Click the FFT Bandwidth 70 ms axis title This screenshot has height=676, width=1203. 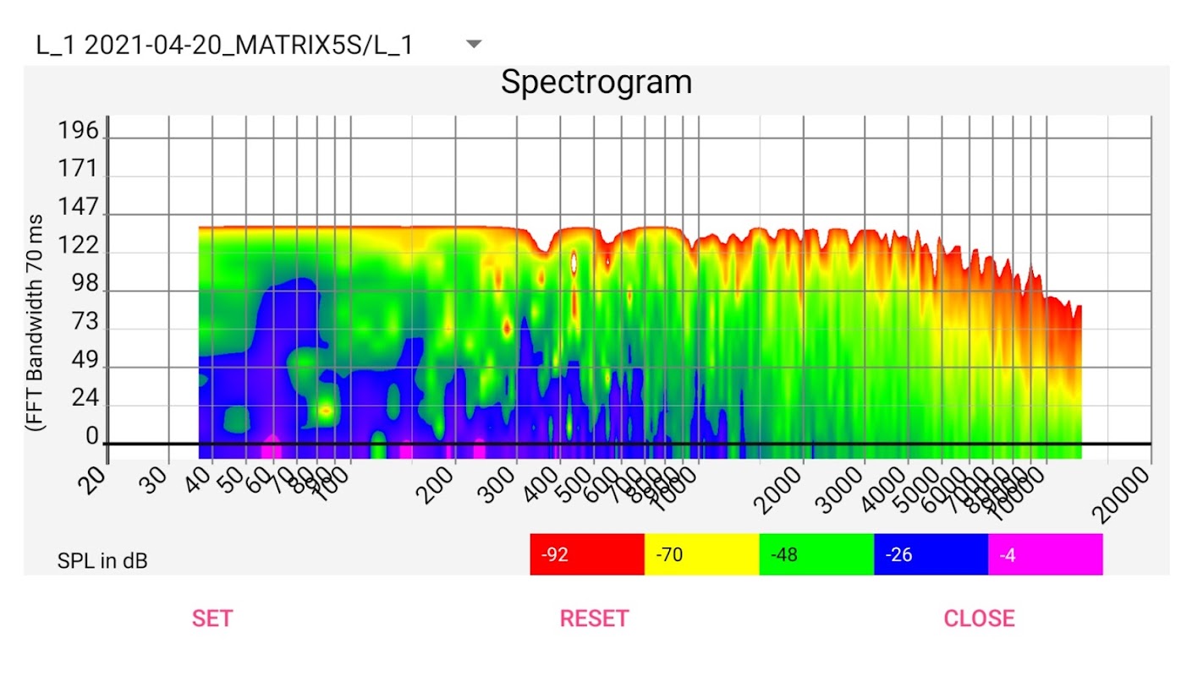tap(36, 323)
